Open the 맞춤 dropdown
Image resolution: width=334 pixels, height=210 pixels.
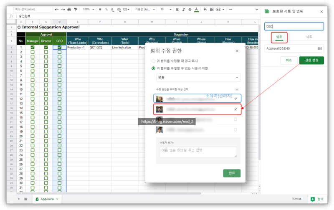click(x=198, y=78)
